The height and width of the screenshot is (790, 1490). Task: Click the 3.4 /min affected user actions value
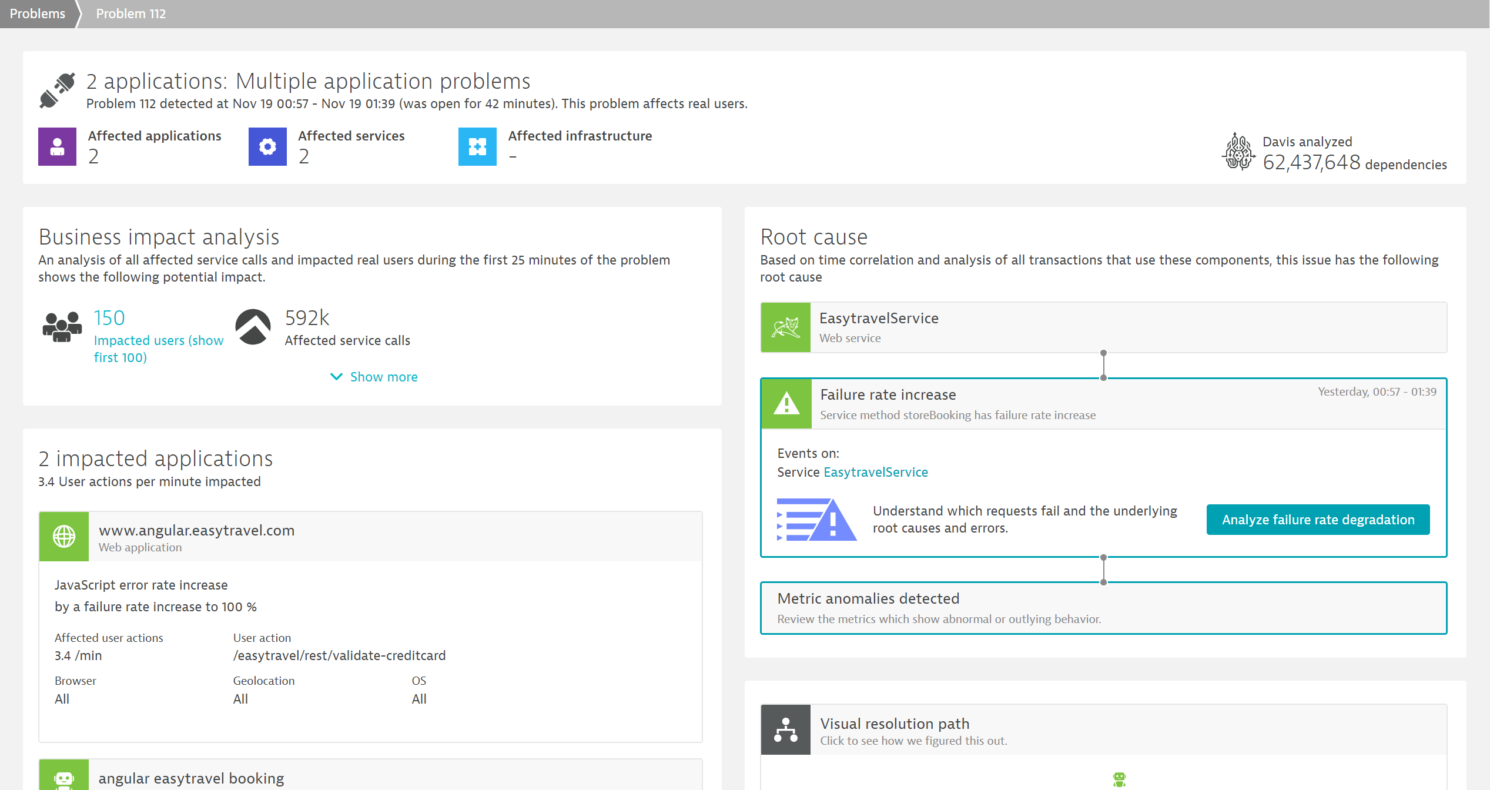click(78, 655)
